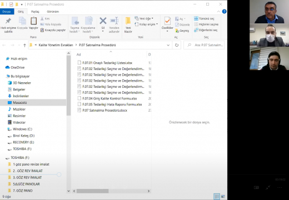Switch to large icons view in status bar
Viewport: 289px width, 200px height.
coord(223,196)
